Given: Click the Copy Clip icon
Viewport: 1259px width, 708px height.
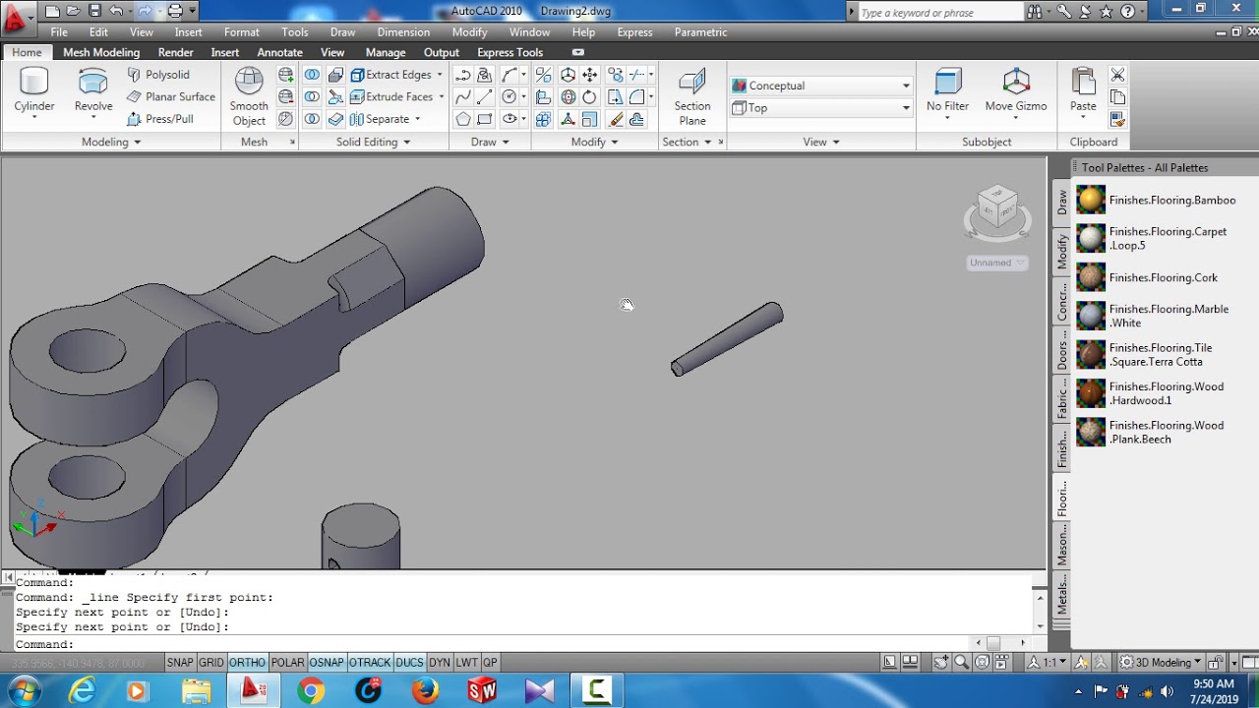Looking at the screenshot, I should 1117,96.
